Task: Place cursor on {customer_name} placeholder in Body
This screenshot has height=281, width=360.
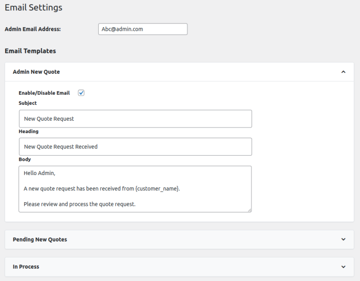Action: coord(157,188)
